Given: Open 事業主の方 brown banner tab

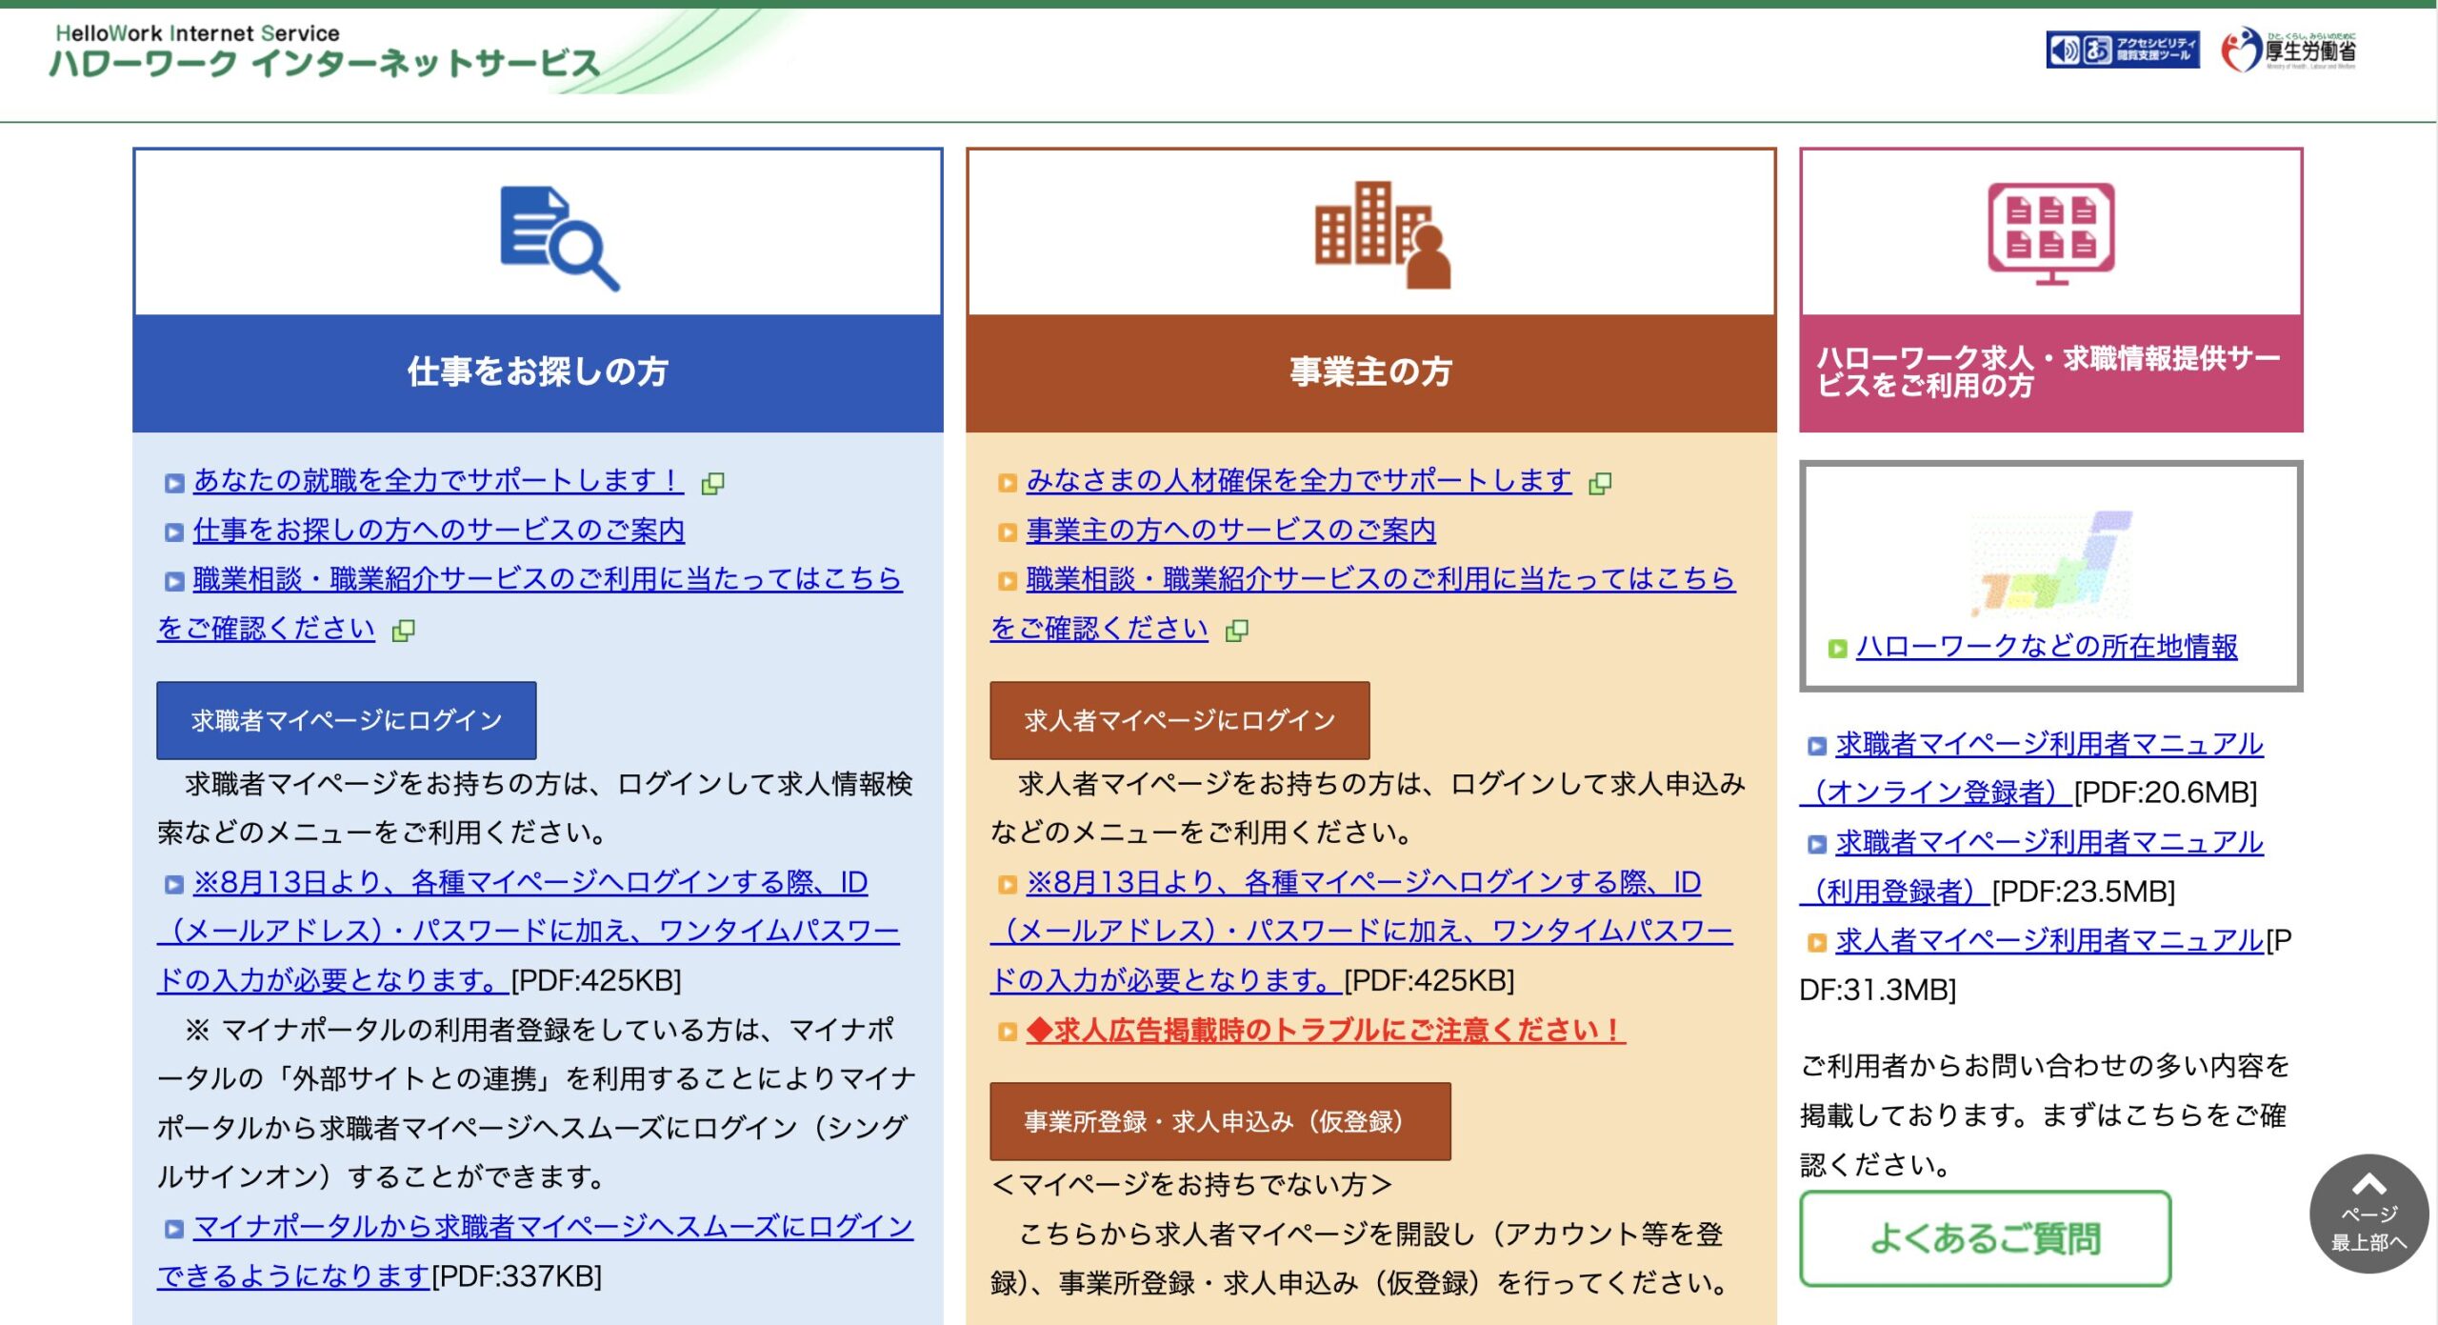Looking at the screenshot, I should coord(1370,371).
